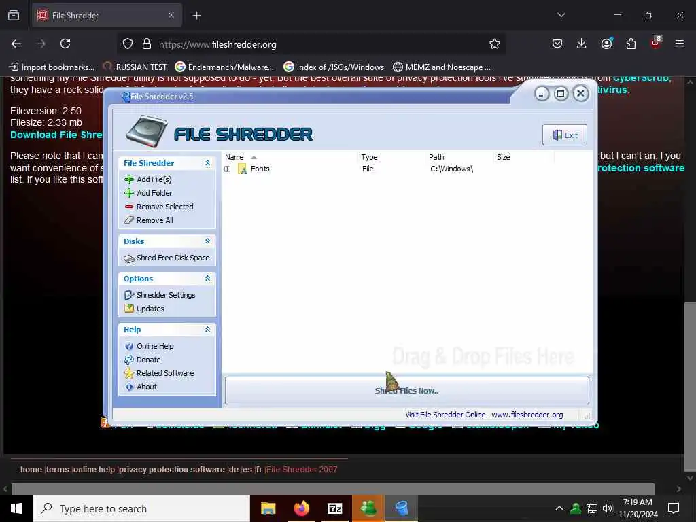Screen dimensions: 696x522
Task: Open a new Firefox tab
Action: [196, 16]
